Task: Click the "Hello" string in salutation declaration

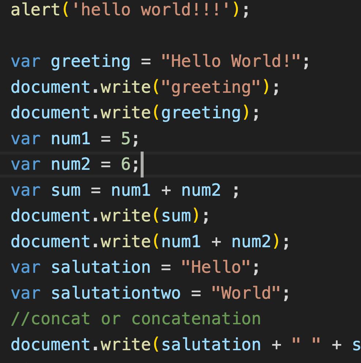Action: click(216, 267)
